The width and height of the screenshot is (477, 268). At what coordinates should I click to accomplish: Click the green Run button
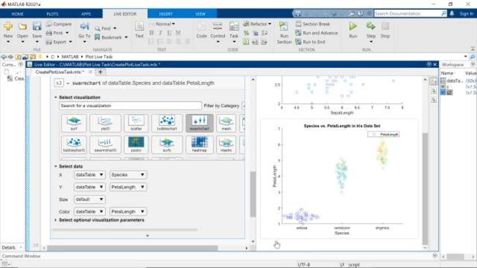pyautogui.click(x=353, y=29)
